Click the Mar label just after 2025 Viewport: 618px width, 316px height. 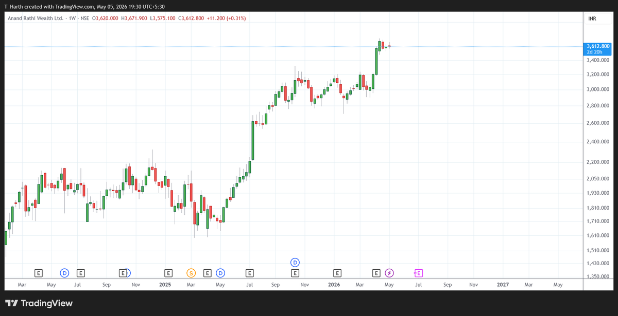(x=191, y=284)
